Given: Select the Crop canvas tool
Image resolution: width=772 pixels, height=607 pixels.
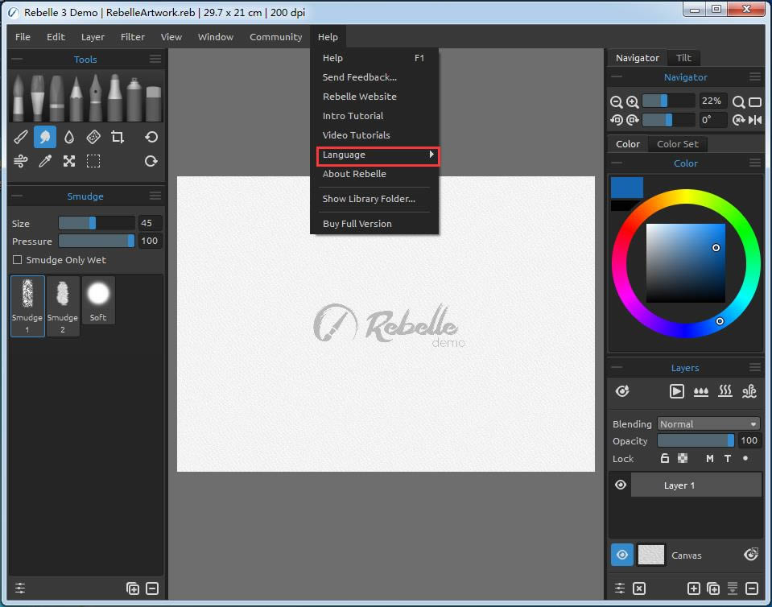Looking at the screenshot, I should tap(118, 137).
